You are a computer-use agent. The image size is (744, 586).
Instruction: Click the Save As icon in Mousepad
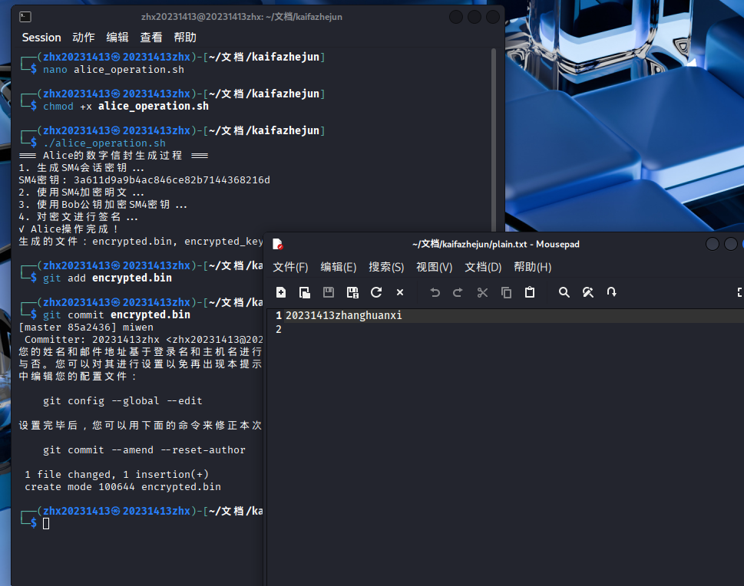pos(352,292)
